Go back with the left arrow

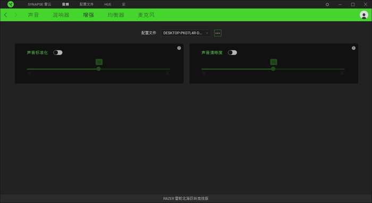[x=6, y=15]
